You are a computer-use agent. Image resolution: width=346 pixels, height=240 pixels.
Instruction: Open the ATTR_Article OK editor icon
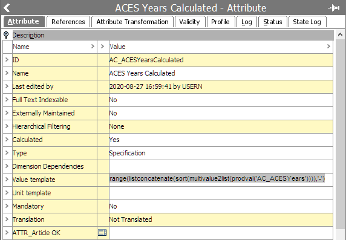pos(102,233)
